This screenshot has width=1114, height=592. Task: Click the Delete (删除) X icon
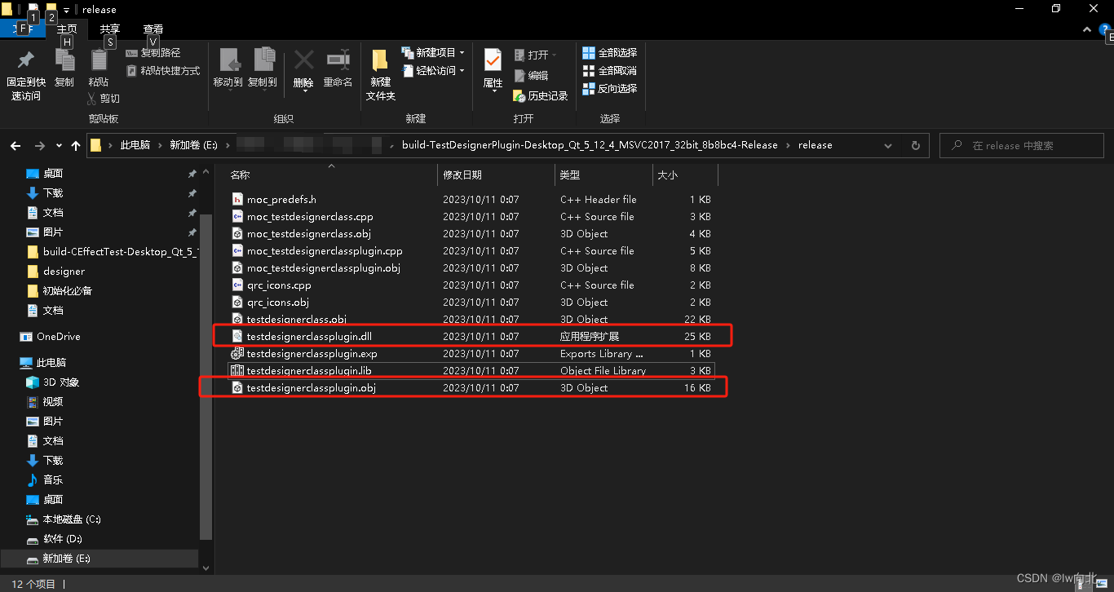click(303, 60)
